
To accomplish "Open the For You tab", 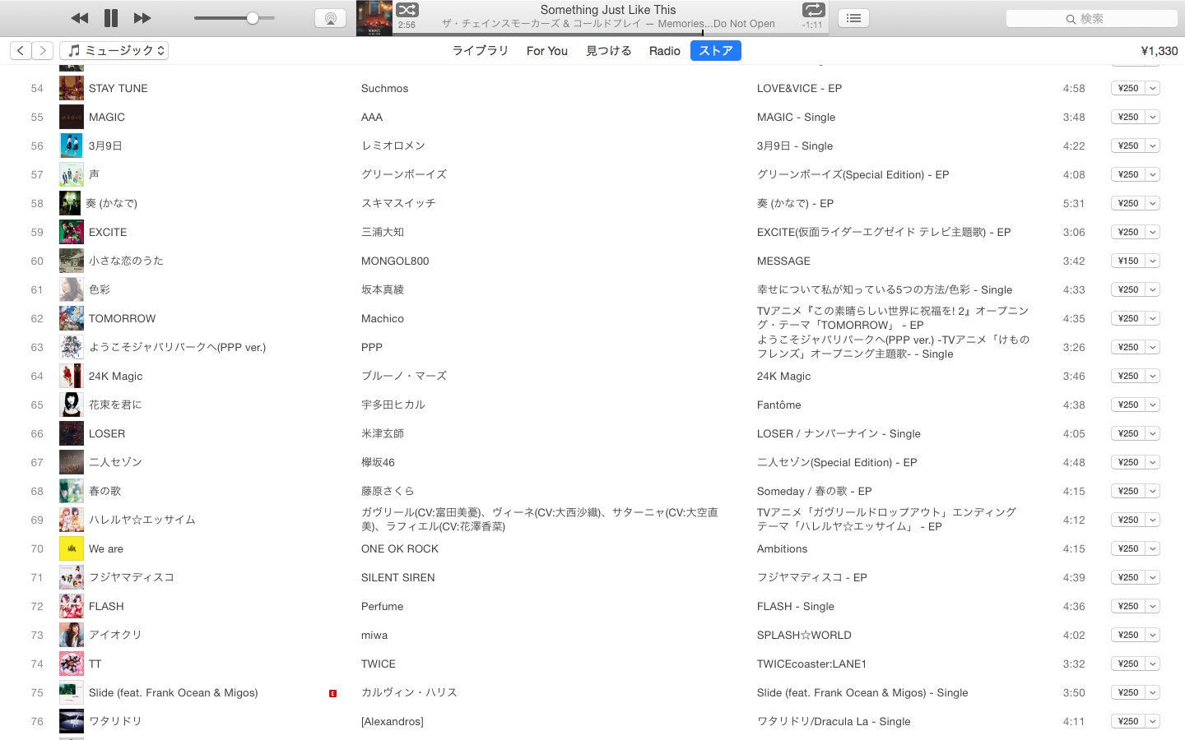I will pyautogui.click(x=546, y=50).
